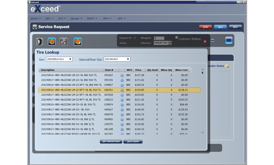
Task: Open the wrench and screwdriver service tools icon
Action: [x=64, y=42]
